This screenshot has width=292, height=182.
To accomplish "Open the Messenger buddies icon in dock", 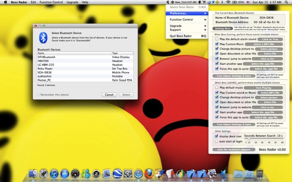I will (86, 174).
